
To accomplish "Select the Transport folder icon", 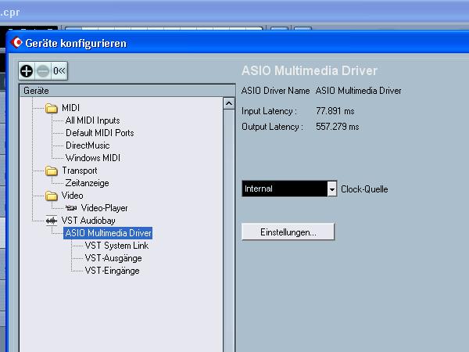I will (x=52, y=171).
